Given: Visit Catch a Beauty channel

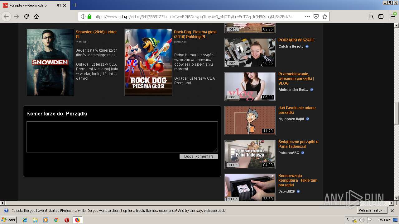Looking at the screenshot, I should pyautogui.click(x=291, y=46).
